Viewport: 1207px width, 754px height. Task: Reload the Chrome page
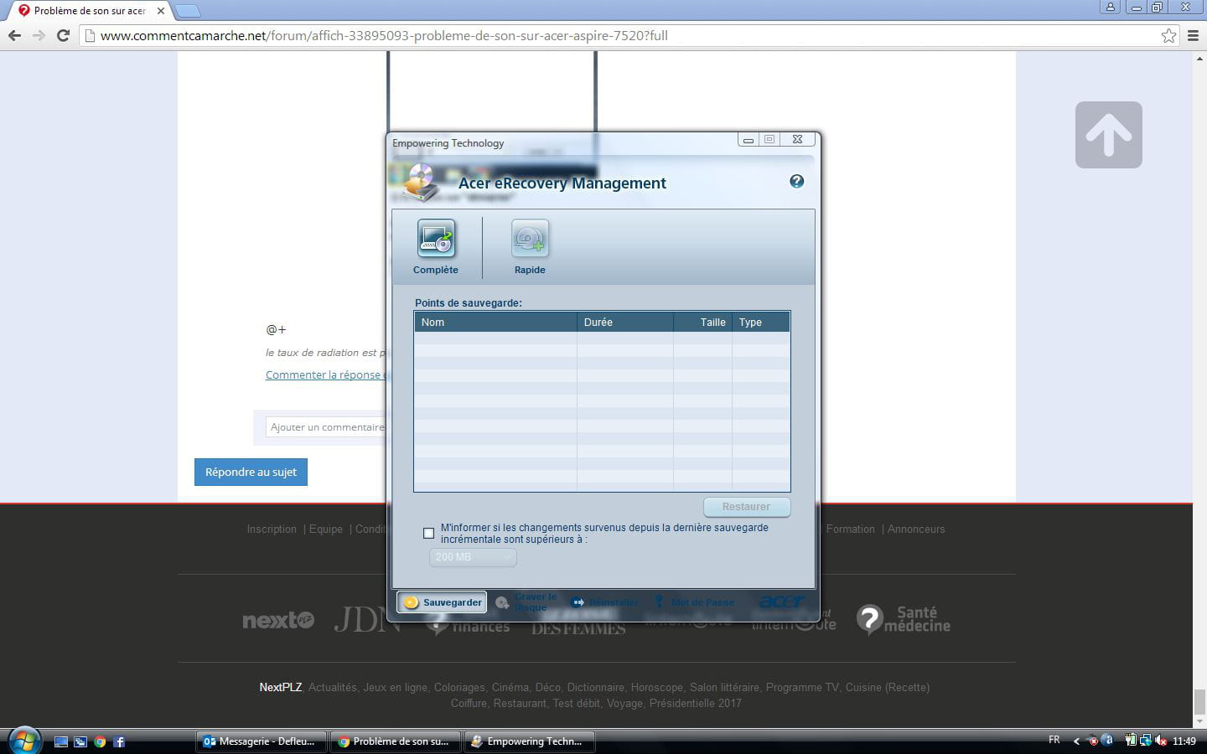click(63, 35)
